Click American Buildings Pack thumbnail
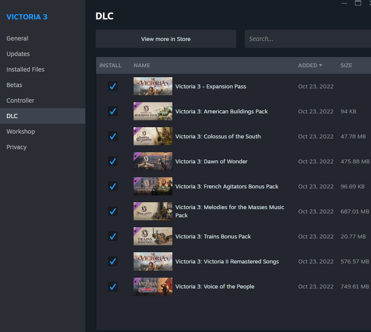This screenshot has height=332, width=371. click(x=153, y=111)
